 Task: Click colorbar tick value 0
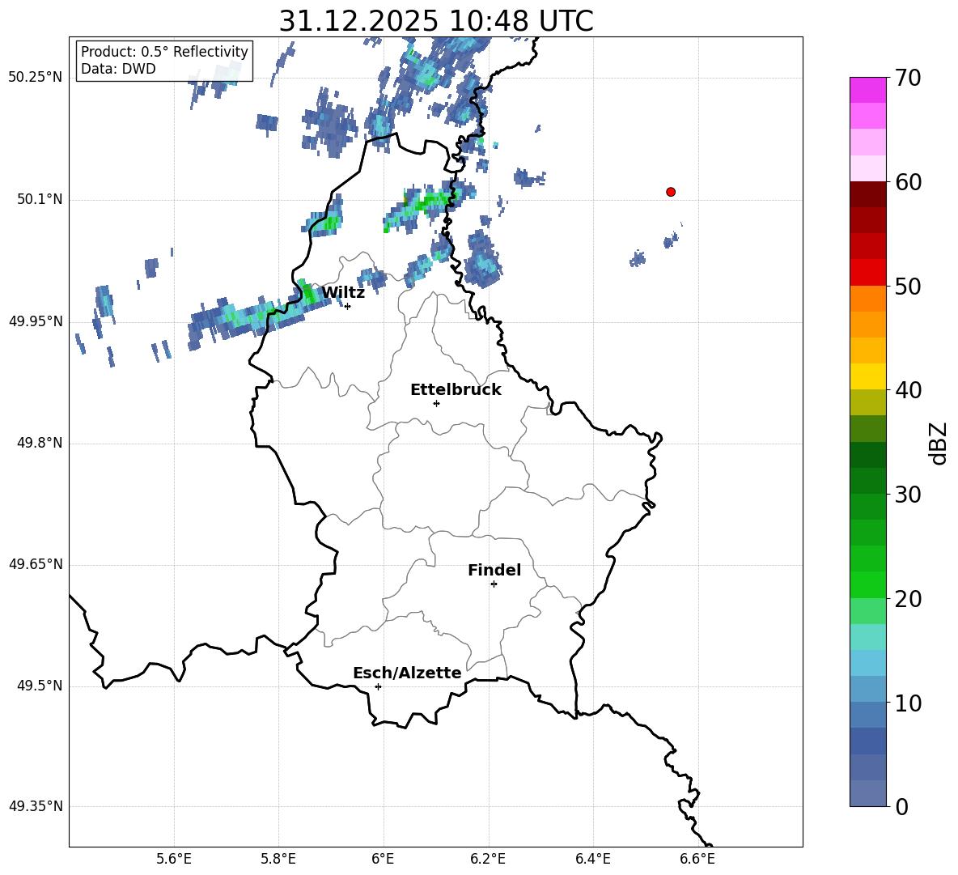[901, 807]
